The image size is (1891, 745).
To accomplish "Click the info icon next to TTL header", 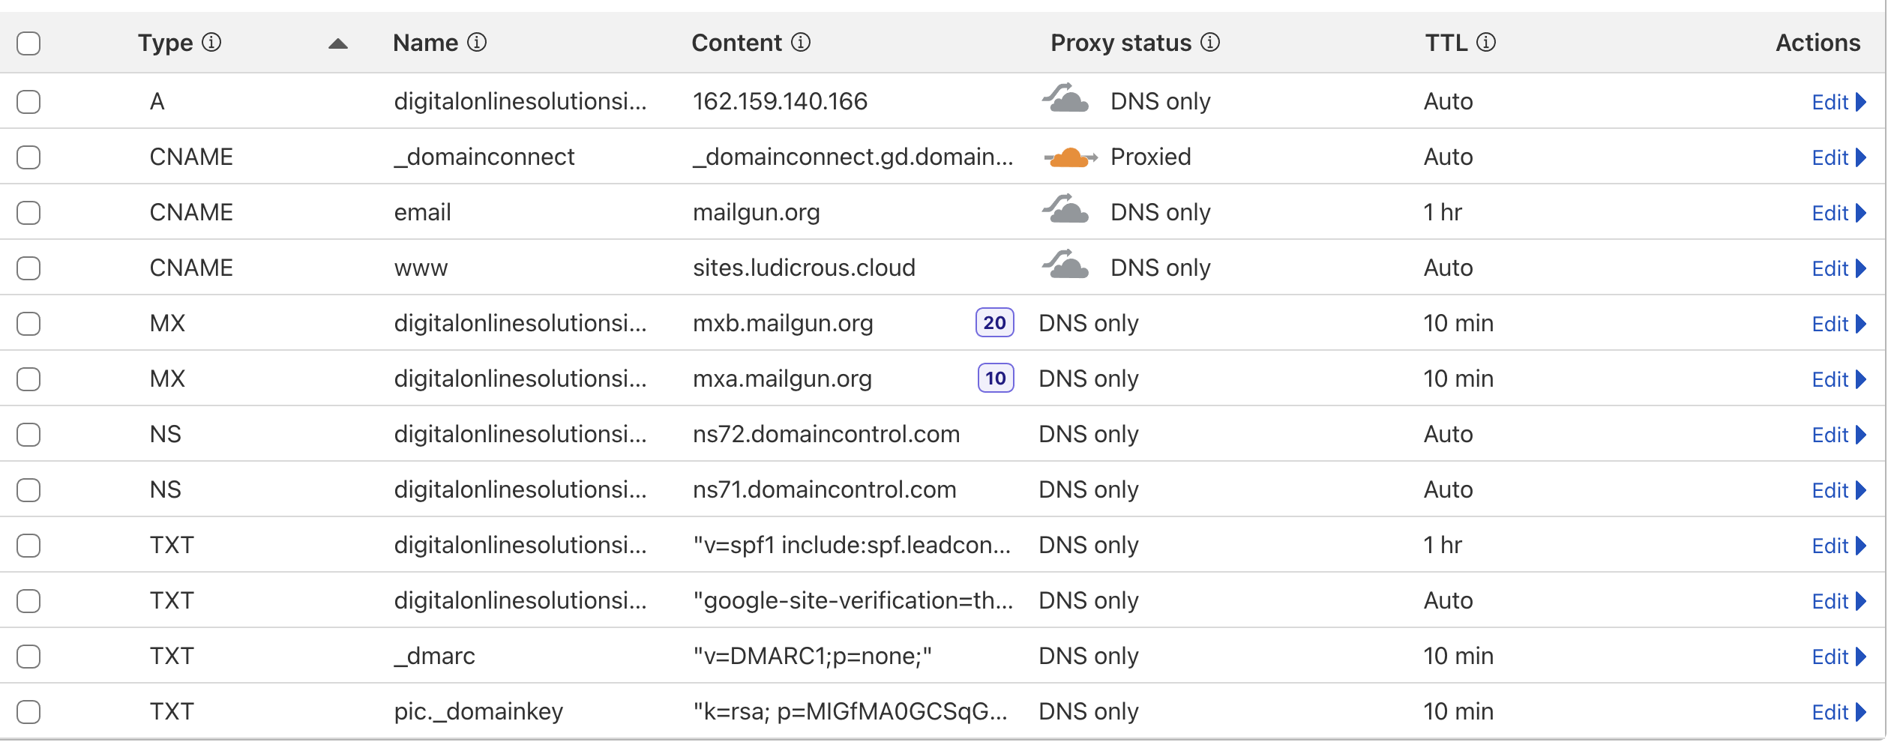I will tap(1486, 43).
